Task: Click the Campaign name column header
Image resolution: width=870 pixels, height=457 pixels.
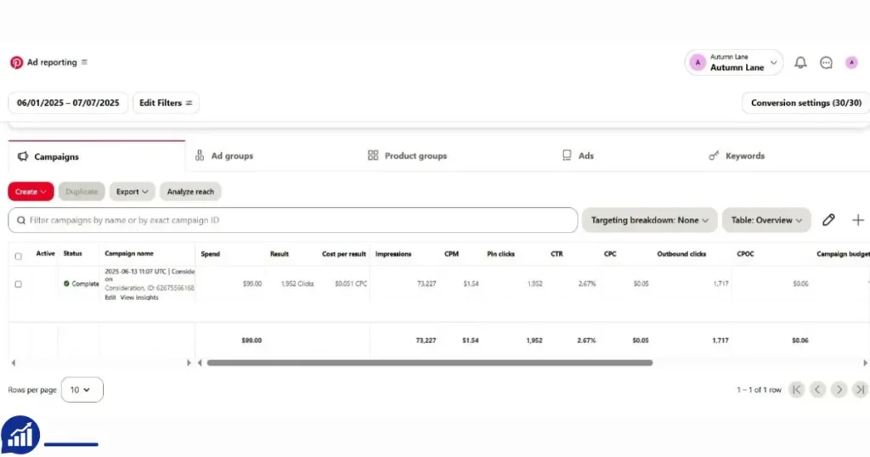Action: click(x=129, y=253)
